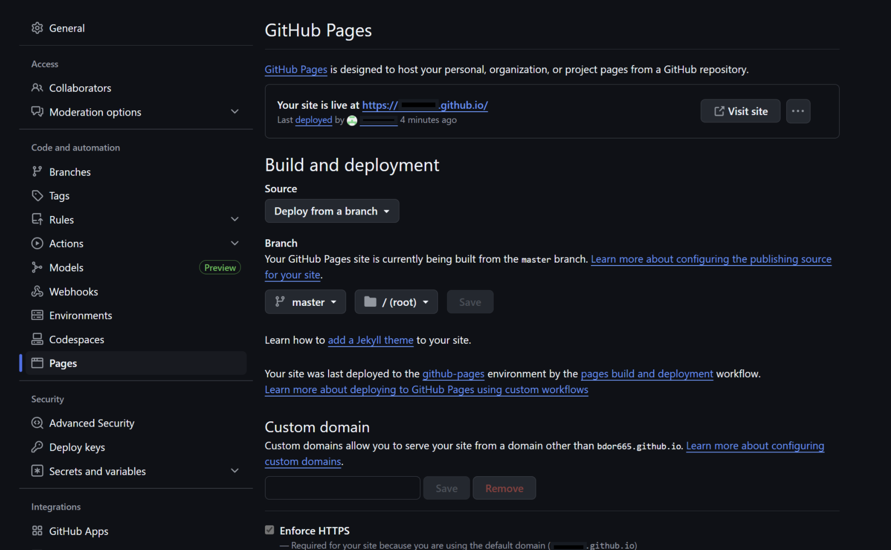
Task: Click the Visit site button
Action: click(x=741, y=111)
